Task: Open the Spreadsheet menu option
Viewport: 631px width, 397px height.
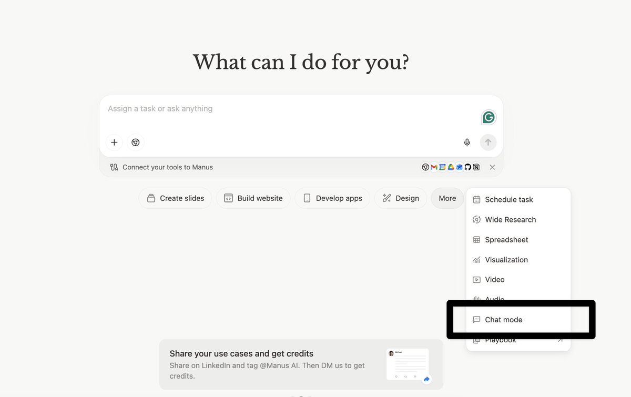Action: (x=506, y=240)
